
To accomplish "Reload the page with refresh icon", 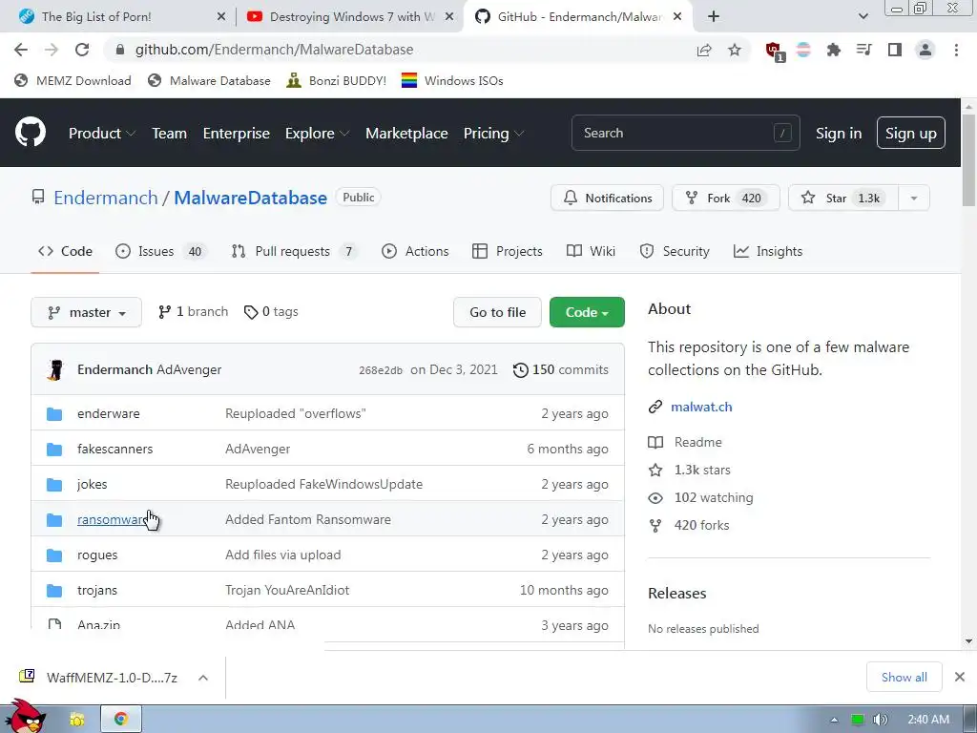I will point(82,50).
